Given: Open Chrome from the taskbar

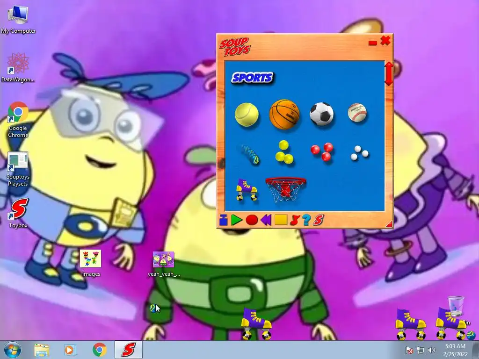Looking at the screenshot, I should (100, 350).
